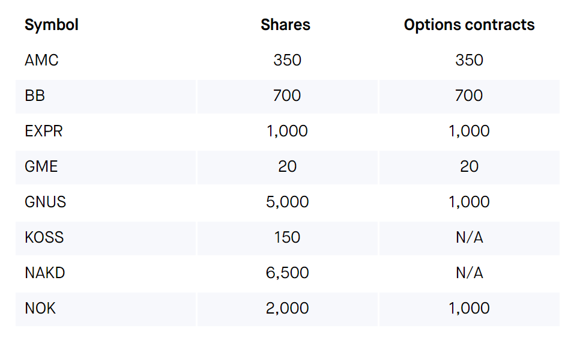
Task: Click NOK shares value 2,000
Action: click(287, 309)
